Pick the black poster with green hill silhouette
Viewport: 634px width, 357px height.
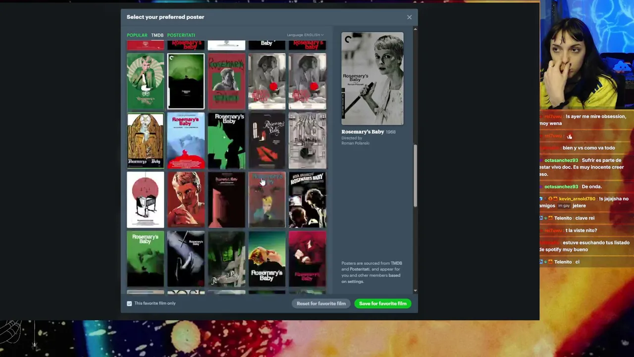click(x=186, y=81)
